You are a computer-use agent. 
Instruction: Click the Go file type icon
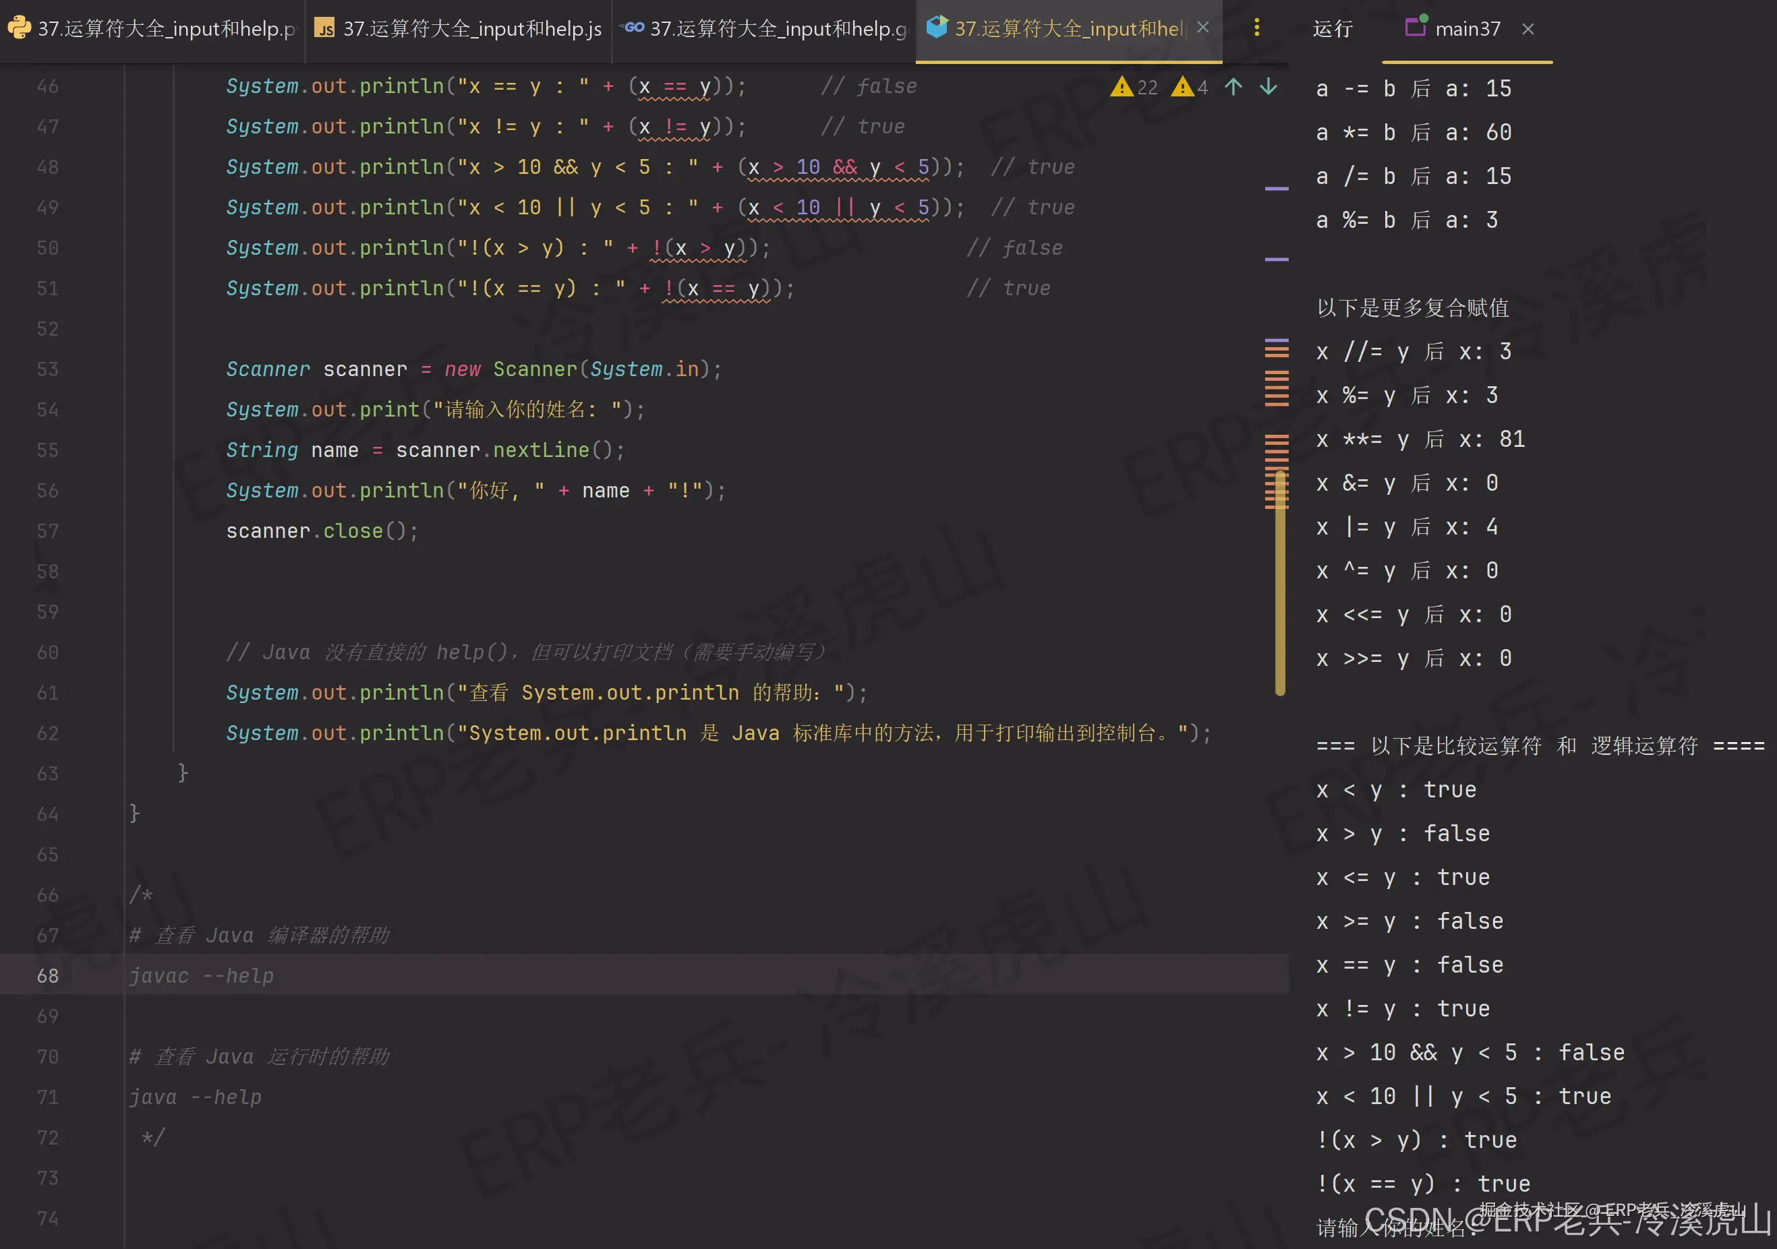634,27
